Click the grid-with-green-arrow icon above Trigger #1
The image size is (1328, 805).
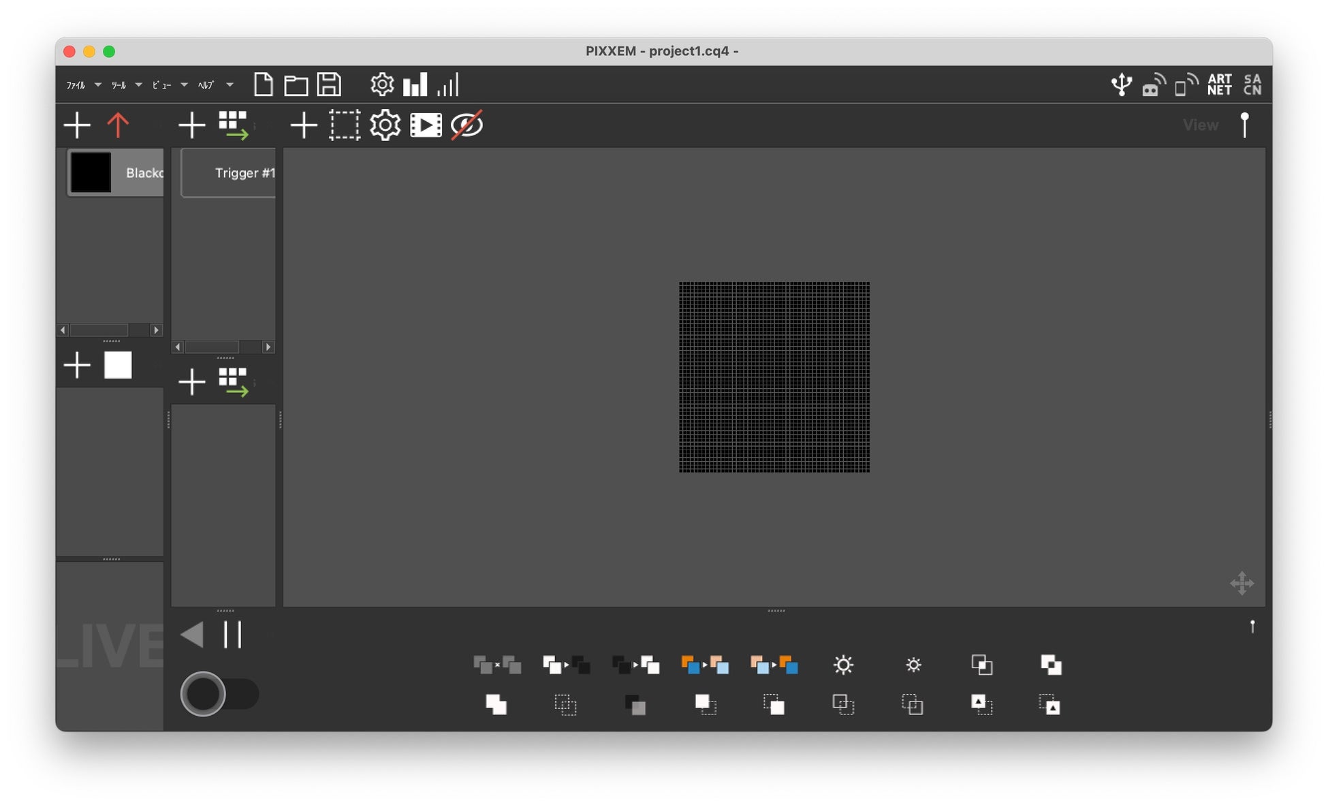[x=234, y=125]
